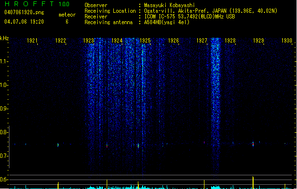Select the antenna value A504HB(yagi 4el)
Viewport: 297px width, 189px height.
click(167, 22)
